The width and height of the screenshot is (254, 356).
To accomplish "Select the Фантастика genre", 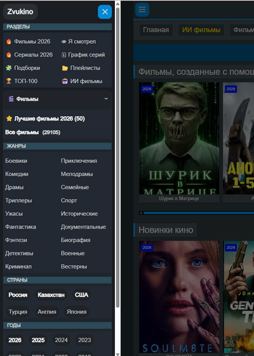I will coord(20,227).
